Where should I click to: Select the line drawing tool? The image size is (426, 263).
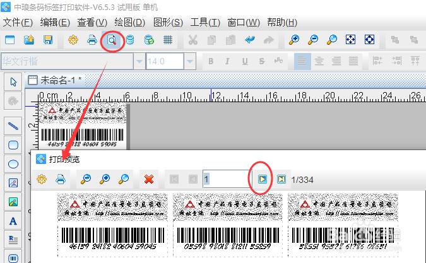(13, 126)
